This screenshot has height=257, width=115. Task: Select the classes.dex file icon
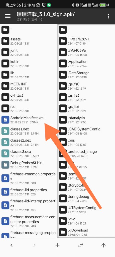click(x=5, y=131)
